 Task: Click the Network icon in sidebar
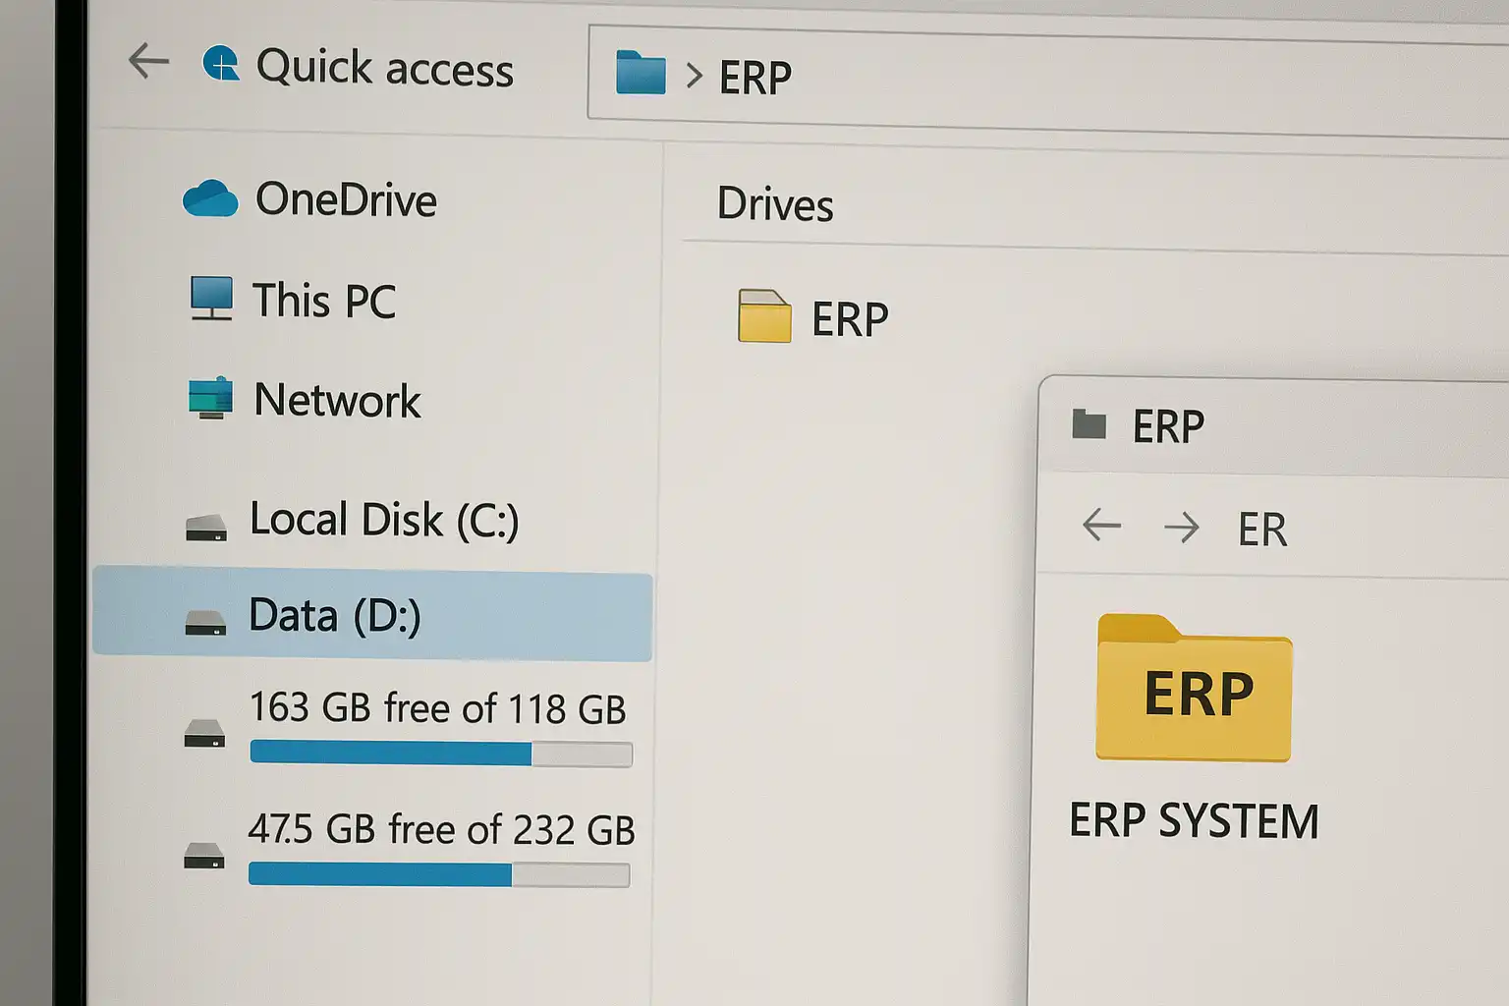(210, 398)
